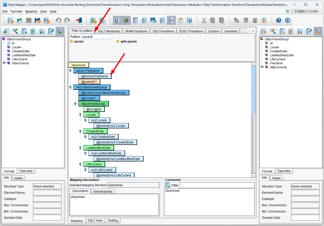
Task: Open the EXSLT Functions tab
Action: pyautogui.click(x=191, y=31)
